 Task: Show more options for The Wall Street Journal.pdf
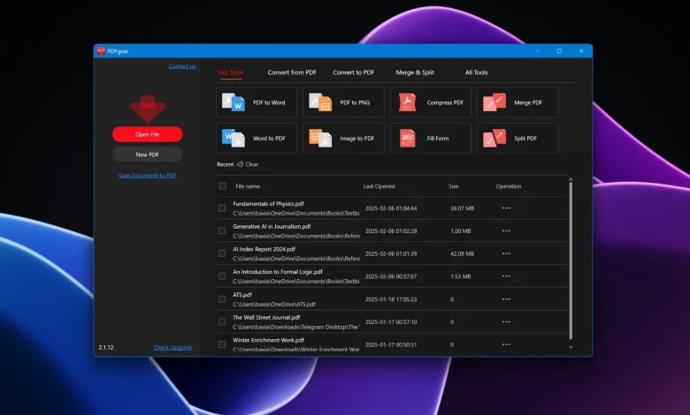(x=506, y=321)
